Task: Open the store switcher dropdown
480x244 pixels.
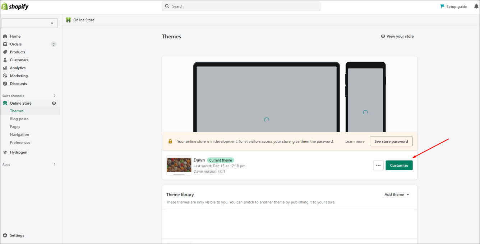Action: pos(29,23)
